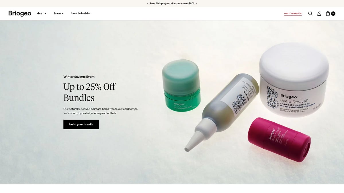Click the build your bundle button
This screenshot has width=344, height=193.
pos(81,124)
